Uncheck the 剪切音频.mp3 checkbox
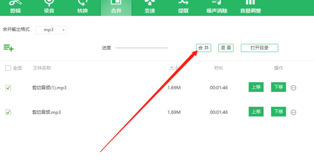Screen dimensions: 314x163 pos(8,112)
